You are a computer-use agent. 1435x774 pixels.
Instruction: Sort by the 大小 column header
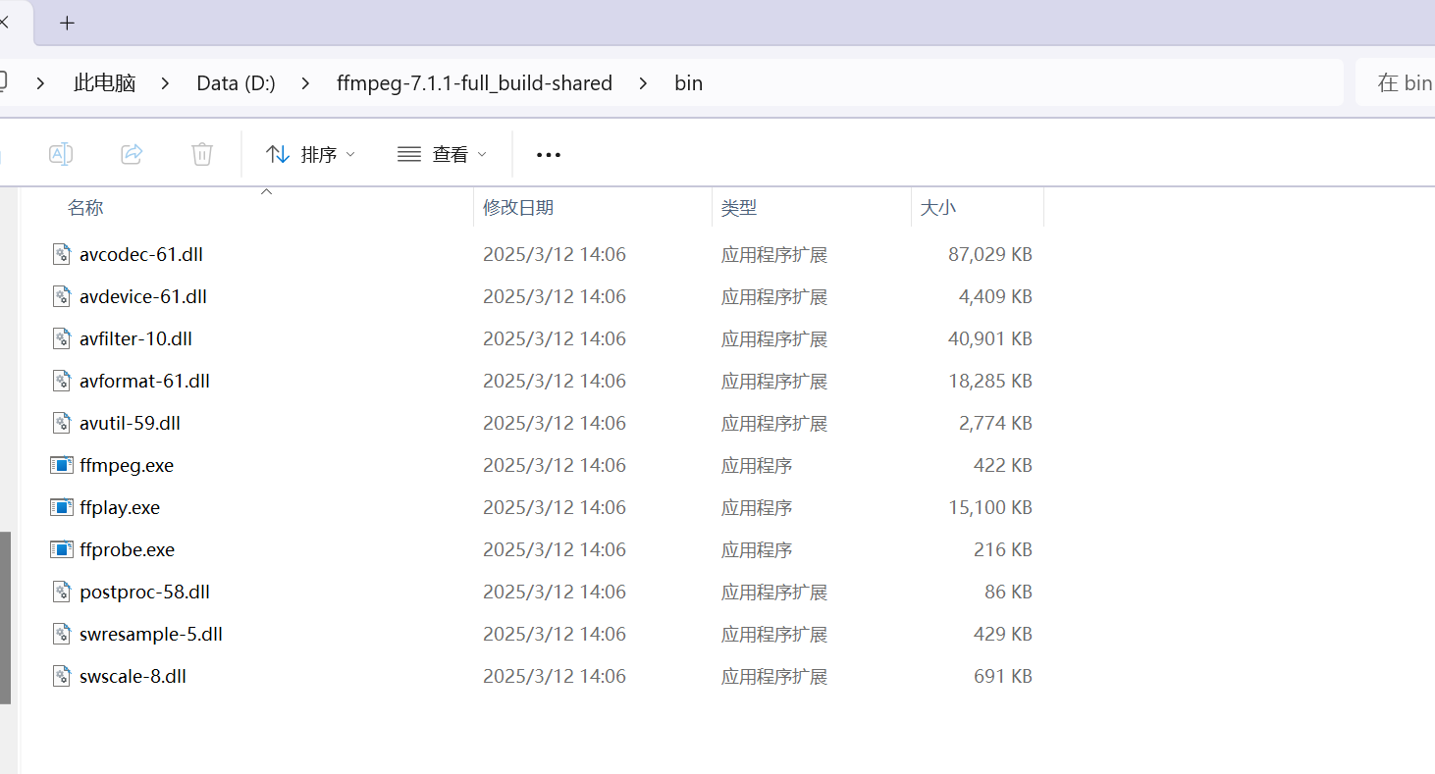[x=938, y=208]
